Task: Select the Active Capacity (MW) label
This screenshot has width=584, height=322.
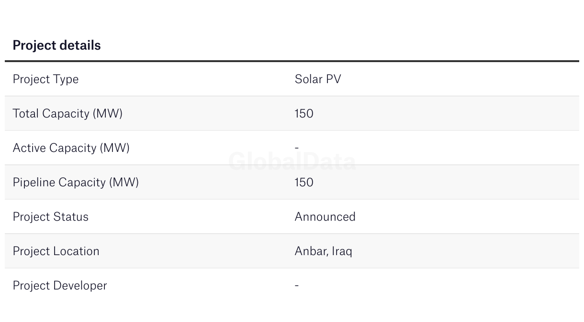Action: (71, 148)
